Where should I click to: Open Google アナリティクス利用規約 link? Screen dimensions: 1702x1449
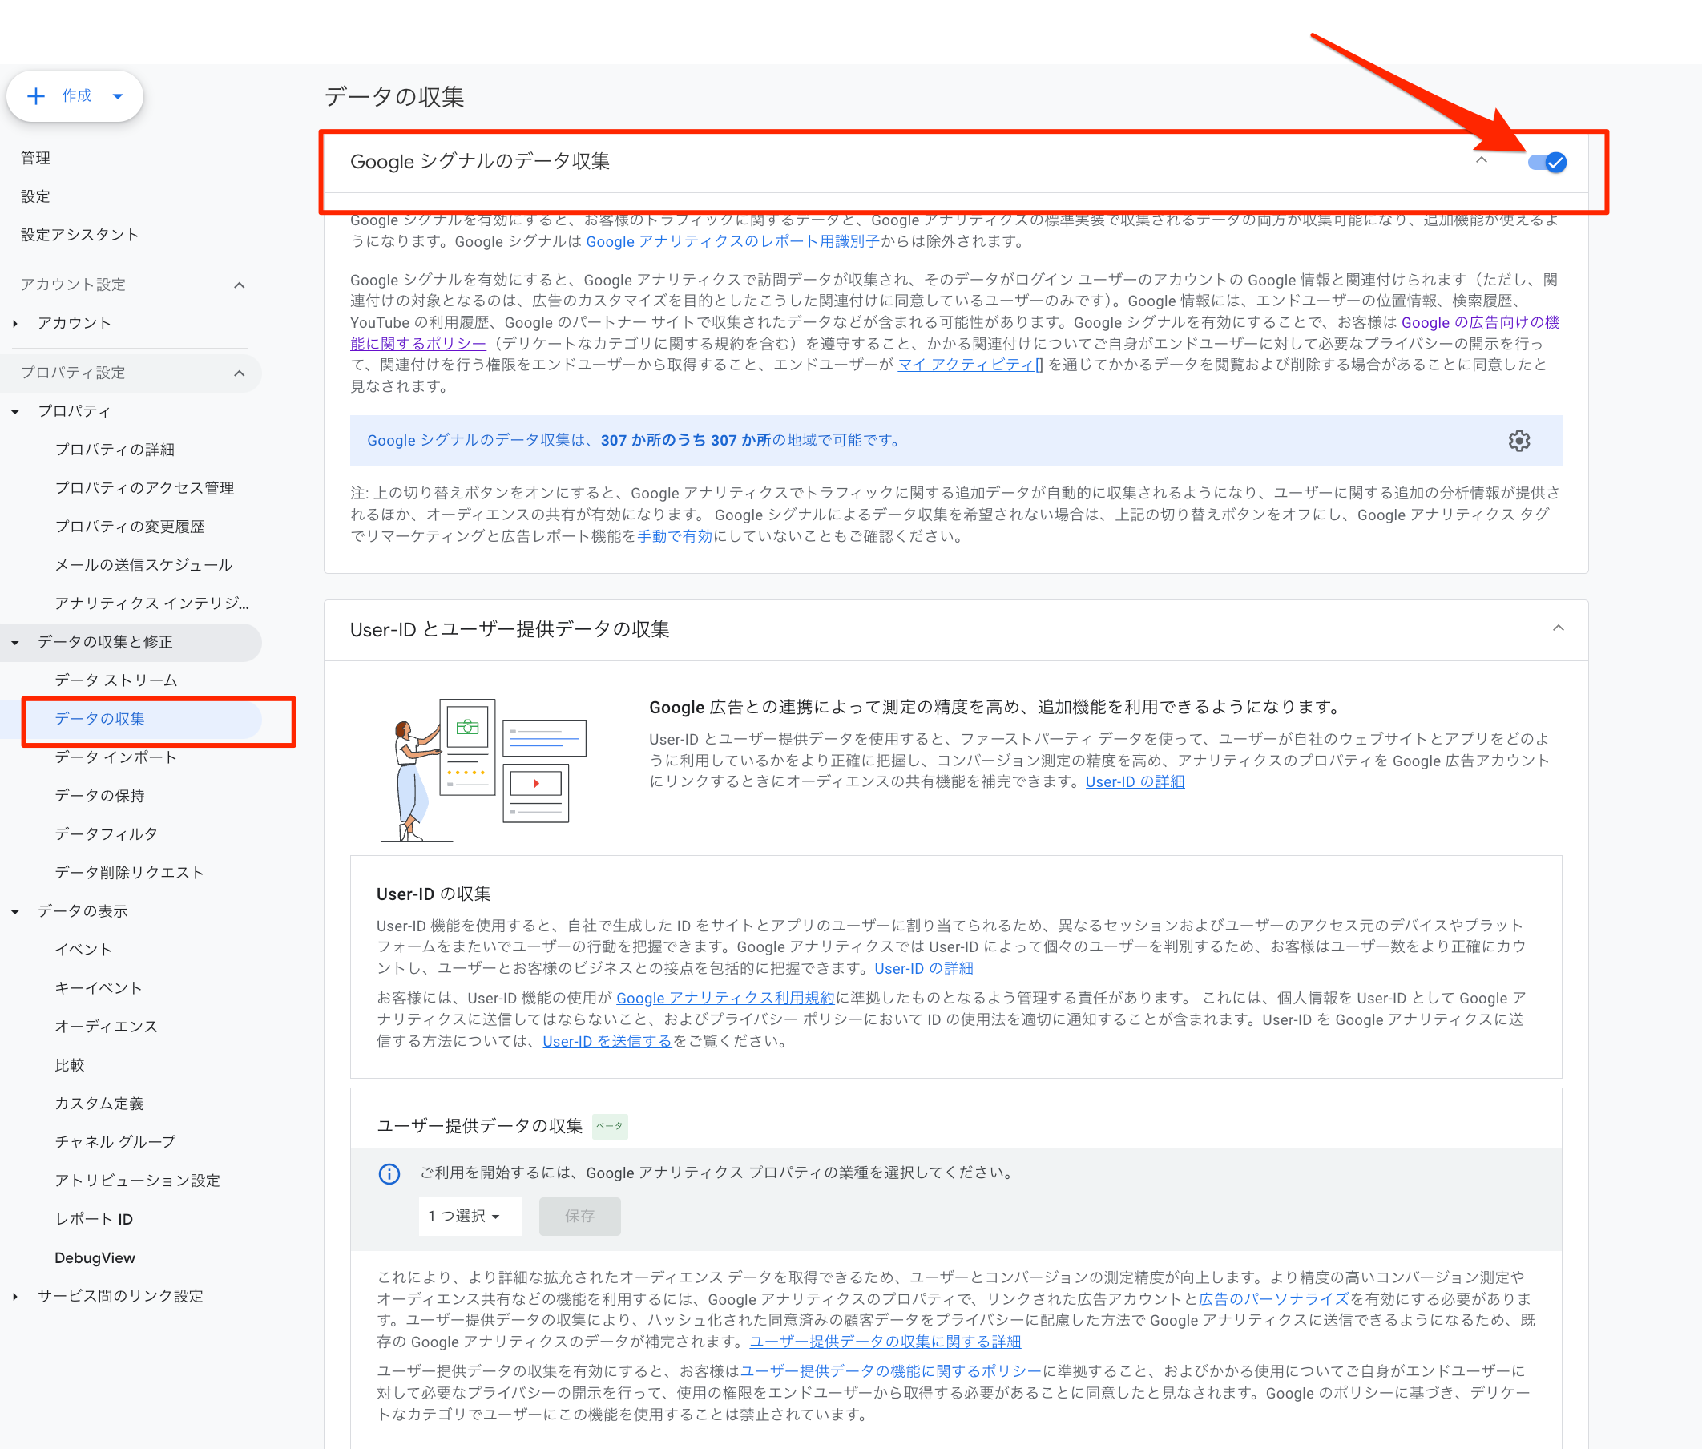[x=725, y=998]
